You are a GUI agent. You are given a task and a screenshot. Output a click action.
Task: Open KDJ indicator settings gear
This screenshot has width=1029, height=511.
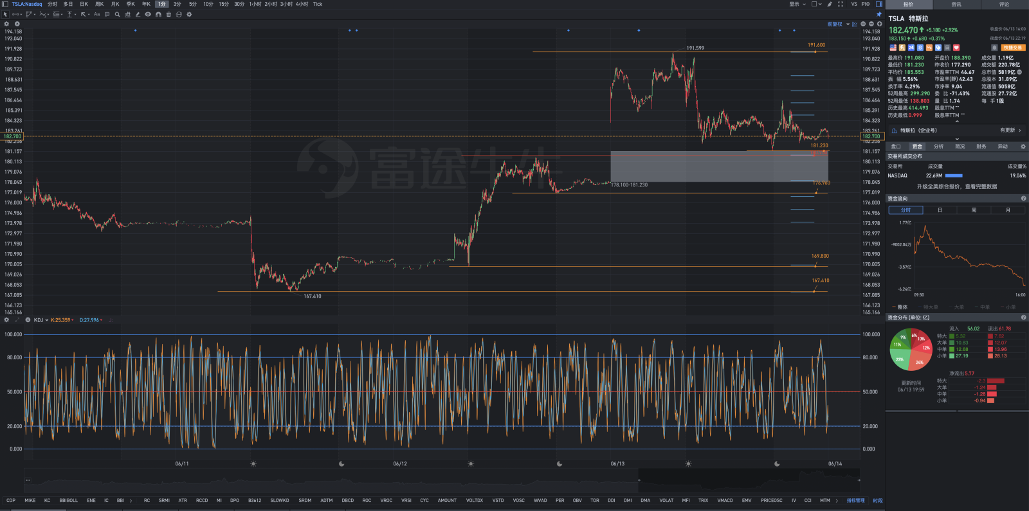pyautogui.click(x=6, y=319)
